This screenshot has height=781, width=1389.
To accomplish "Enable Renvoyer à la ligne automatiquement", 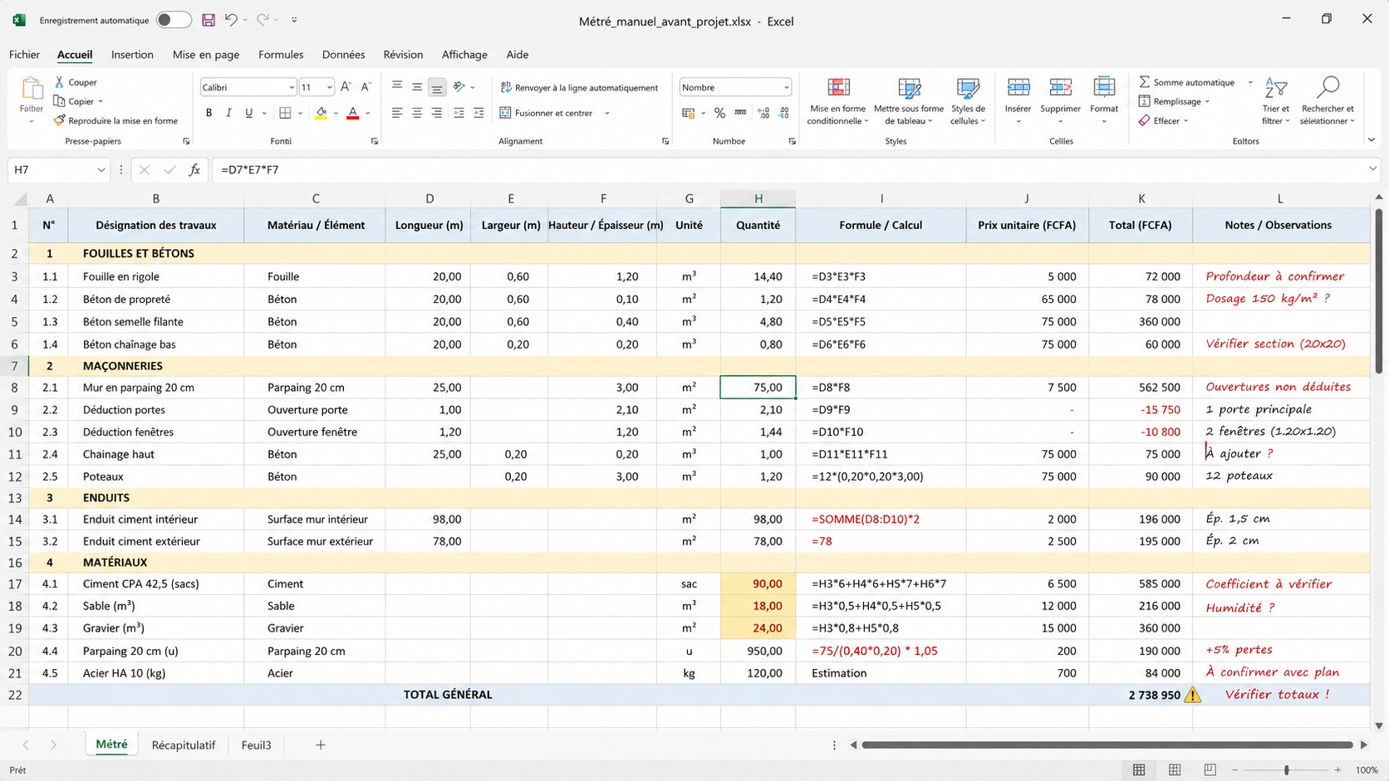I will 579,87.
